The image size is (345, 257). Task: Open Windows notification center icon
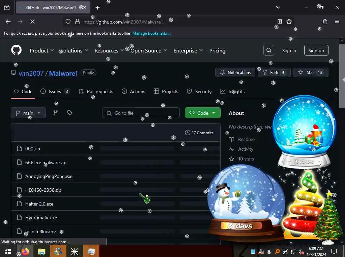click(334, 251)
